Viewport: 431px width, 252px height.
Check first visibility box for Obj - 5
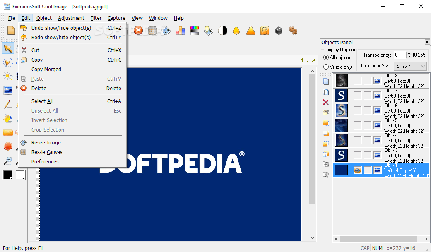click(357, 125)
